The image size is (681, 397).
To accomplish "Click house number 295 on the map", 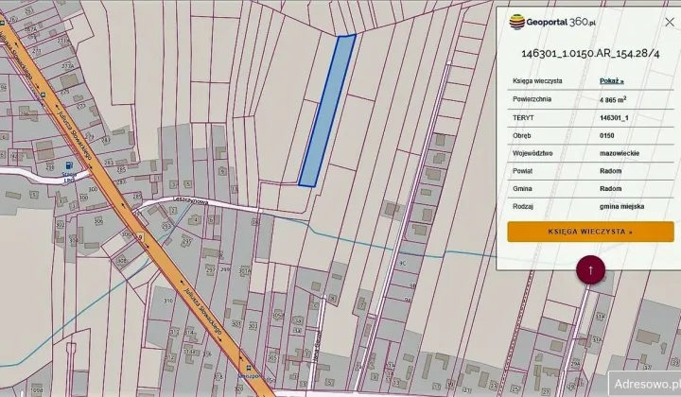I will click(186, 242).
